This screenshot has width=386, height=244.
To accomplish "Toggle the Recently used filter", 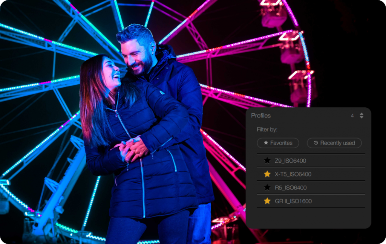I will pos(334,143).
